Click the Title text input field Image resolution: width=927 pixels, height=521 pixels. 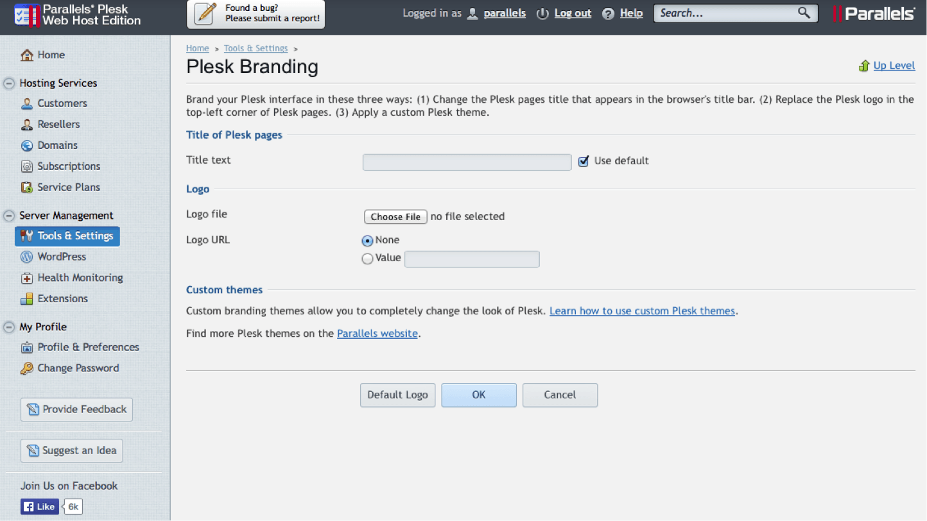pyautogui.click(x=467, y=162)
